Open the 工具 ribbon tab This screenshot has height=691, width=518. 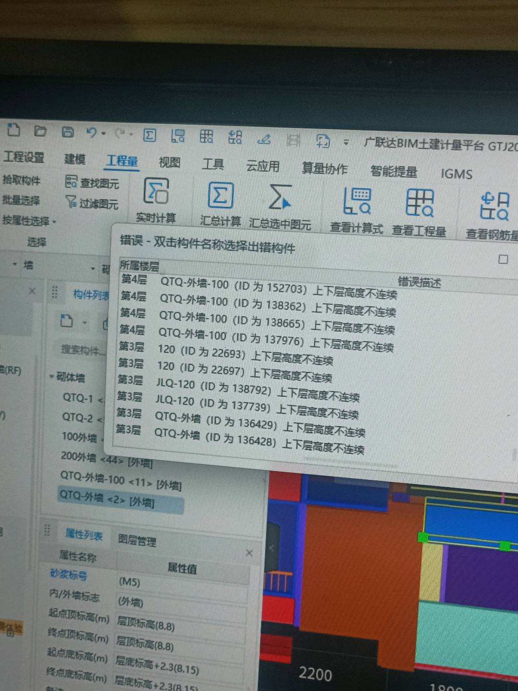point(213,164)
